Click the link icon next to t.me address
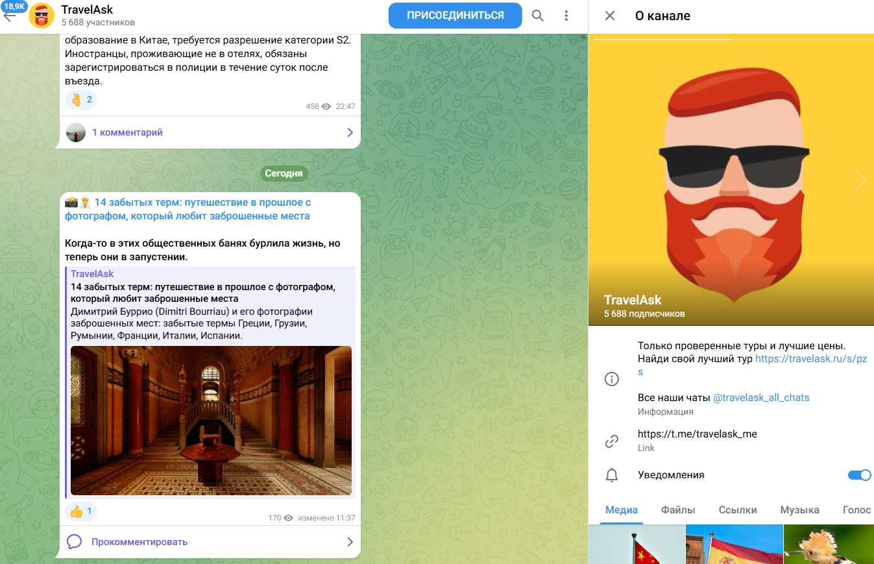874x564 pixels. point(611,441)
